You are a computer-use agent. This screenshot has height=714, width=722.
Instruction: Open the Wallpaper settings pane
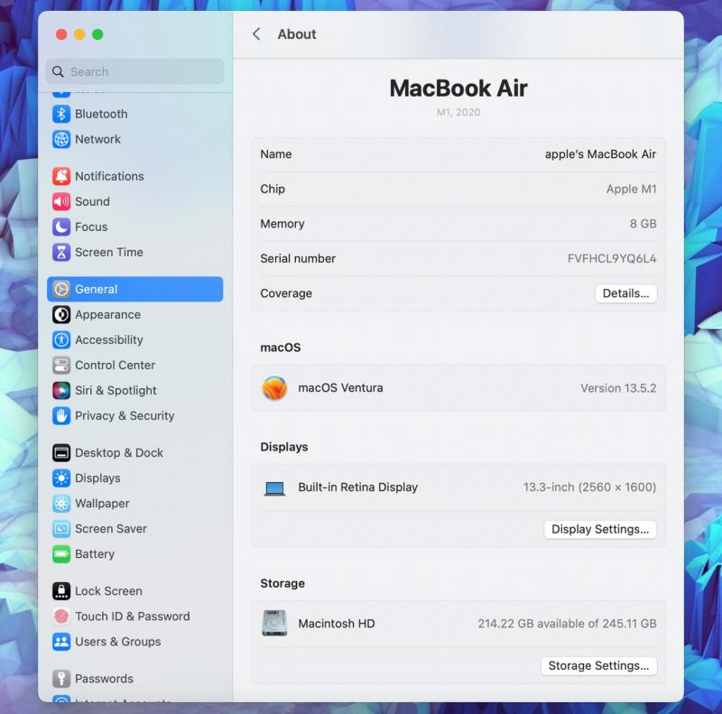pos(134,504)
